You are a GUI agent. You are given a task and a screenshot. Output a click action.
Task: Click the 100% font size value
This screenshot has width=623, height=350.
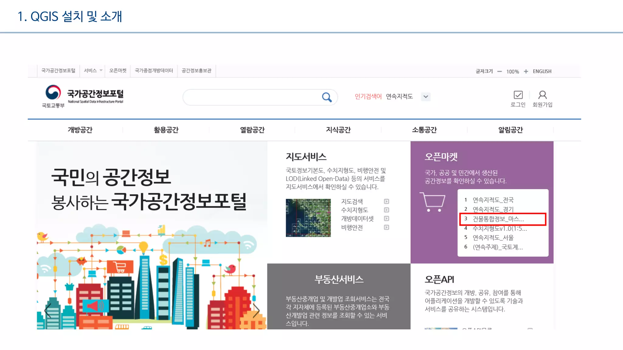point(513,71)
